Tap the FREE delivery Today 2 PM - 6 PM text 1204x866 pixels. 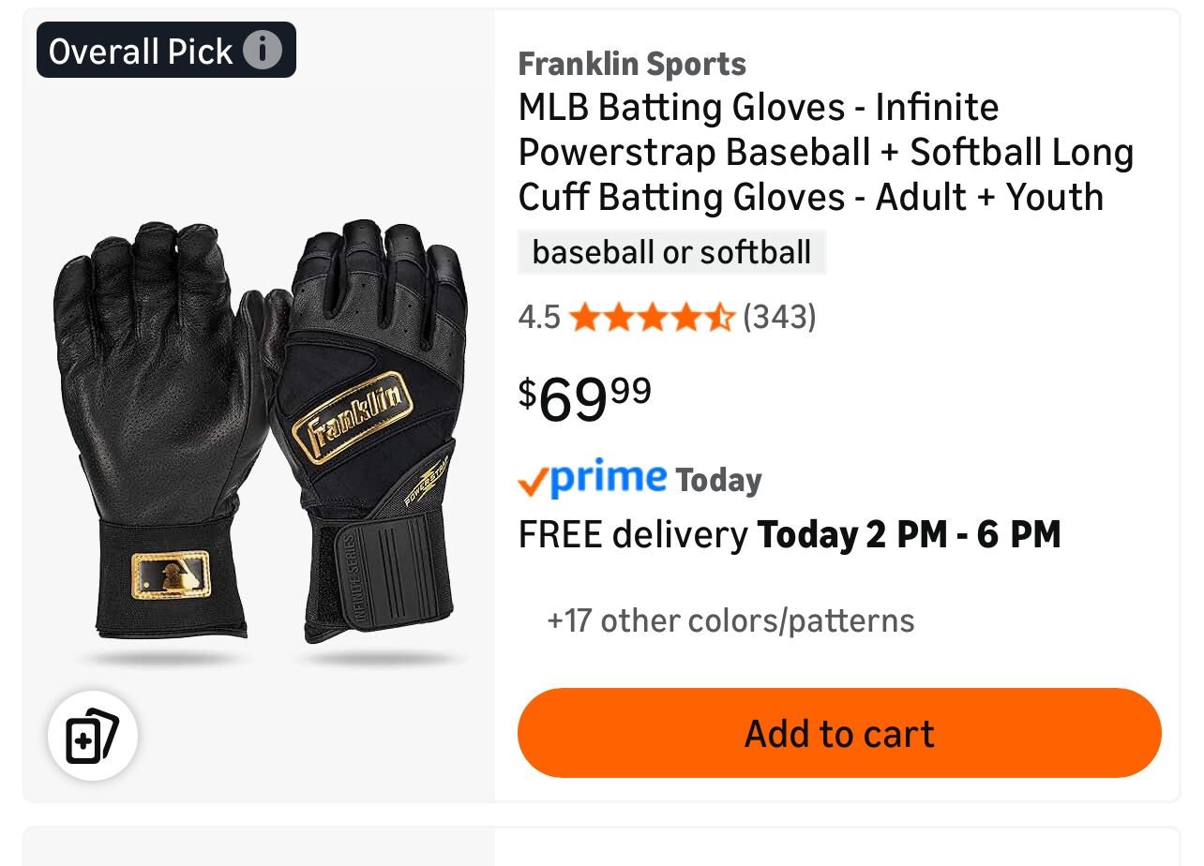coord(790,535)
